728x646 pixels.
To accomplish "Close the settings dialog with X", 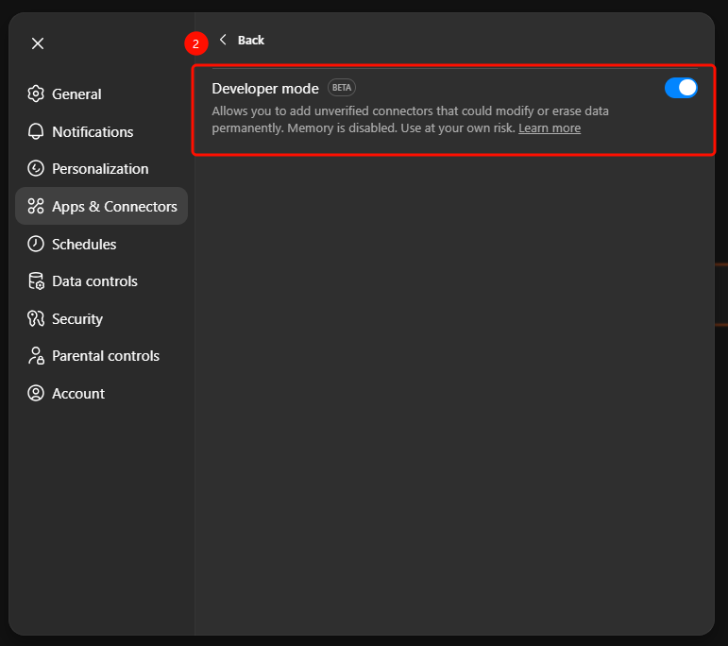I will click(x=38, y=43).
